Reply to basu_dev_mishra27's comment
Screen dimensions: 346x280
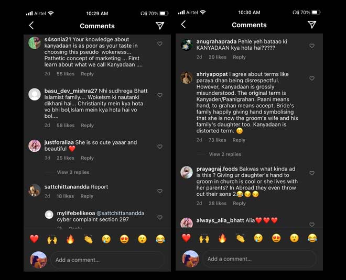87,126
